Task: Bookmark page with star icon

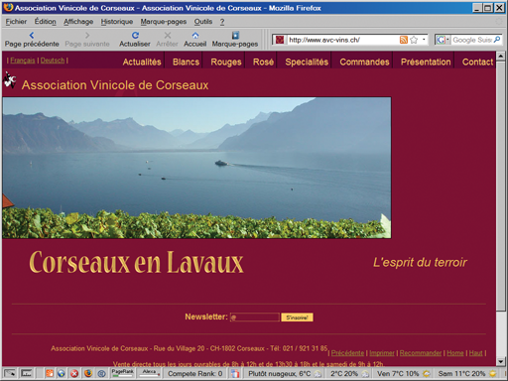Action: (414, 40)
